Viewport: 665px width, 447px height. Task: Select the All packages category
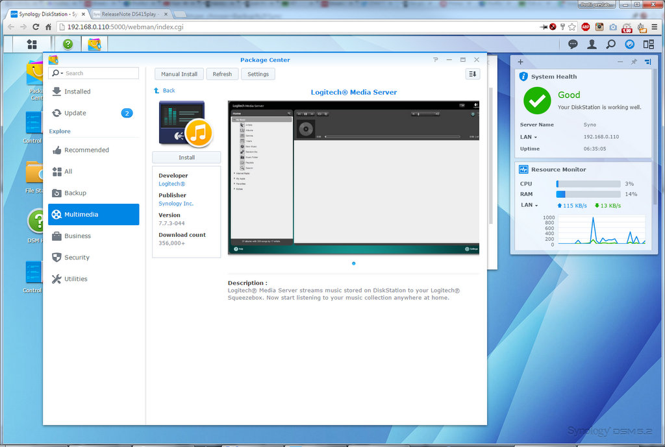pyautogui.click(x=94, y=171)
